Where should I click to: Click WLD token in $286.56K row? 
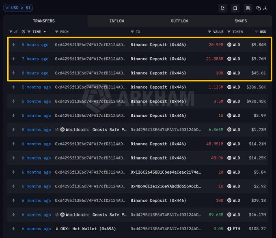(x=233, y=87)
